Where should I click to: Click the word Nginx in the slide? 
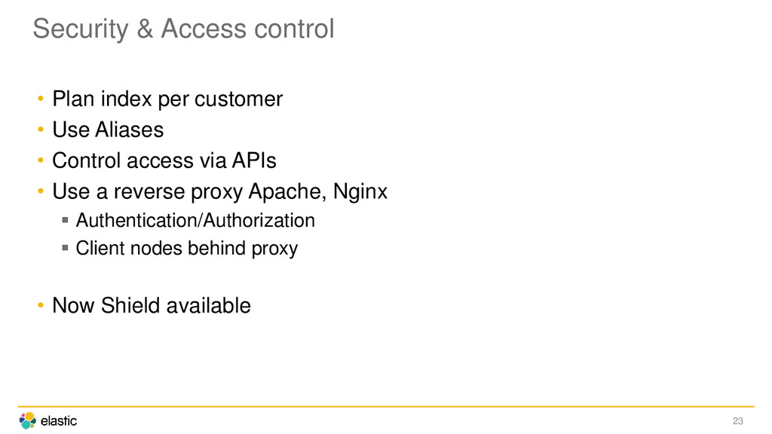click(x=360, y=192)
